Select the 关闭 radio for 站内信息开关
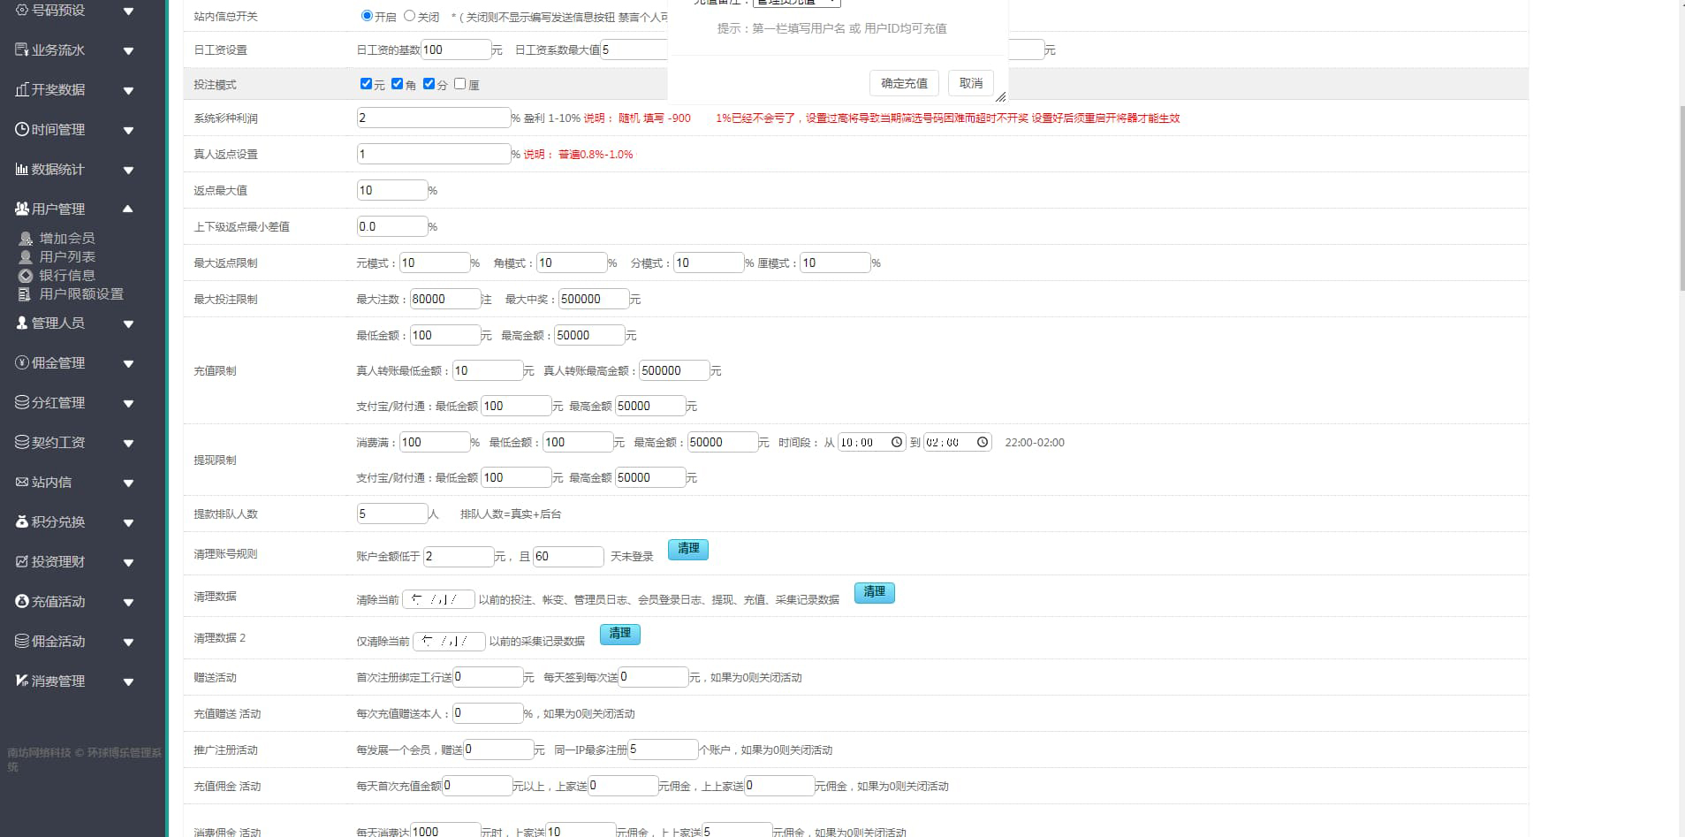Screen dimensions: 1685x837 click(x=409, y=16)
